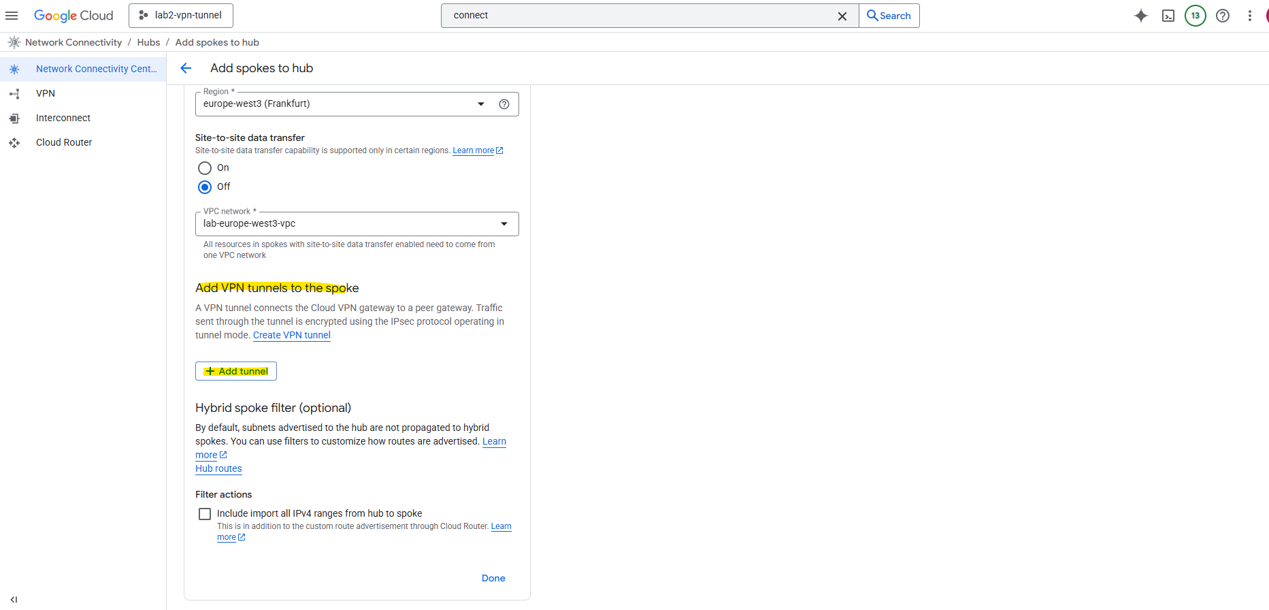Expand the Region dropdown
The width and height of the screenshot is (1269, 610).
(481, 104)
